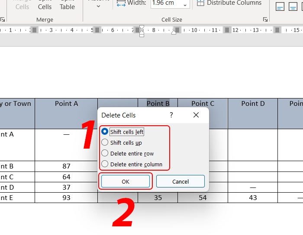Image resolution: width=303 pixels, height=235 pixels.
Task: Click the Point C header cell
Action: coord(203,103)
